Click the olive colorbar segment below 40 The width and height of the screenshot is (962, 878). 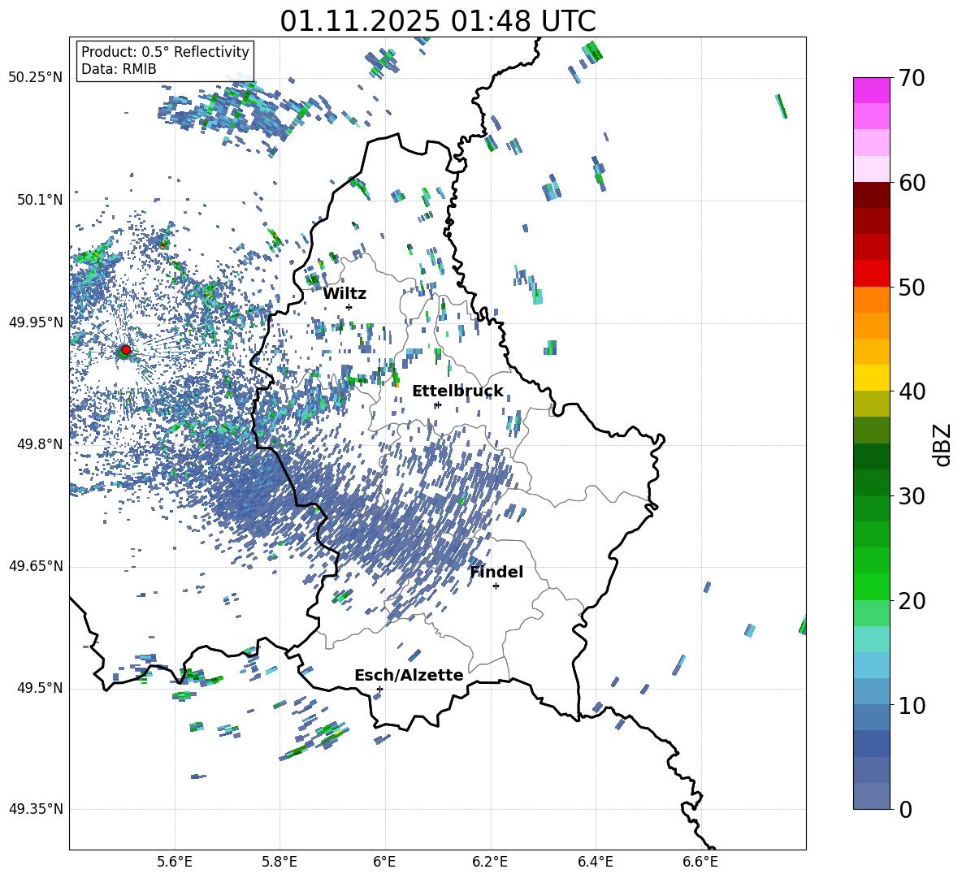[x=871, y=404]
